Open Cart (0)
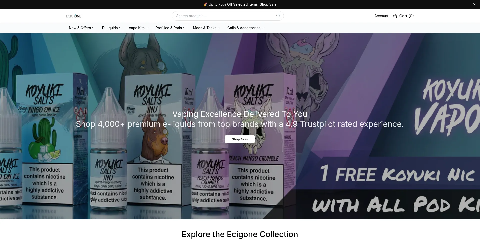Viewport: 480px width, 248px height. point(403,16)
